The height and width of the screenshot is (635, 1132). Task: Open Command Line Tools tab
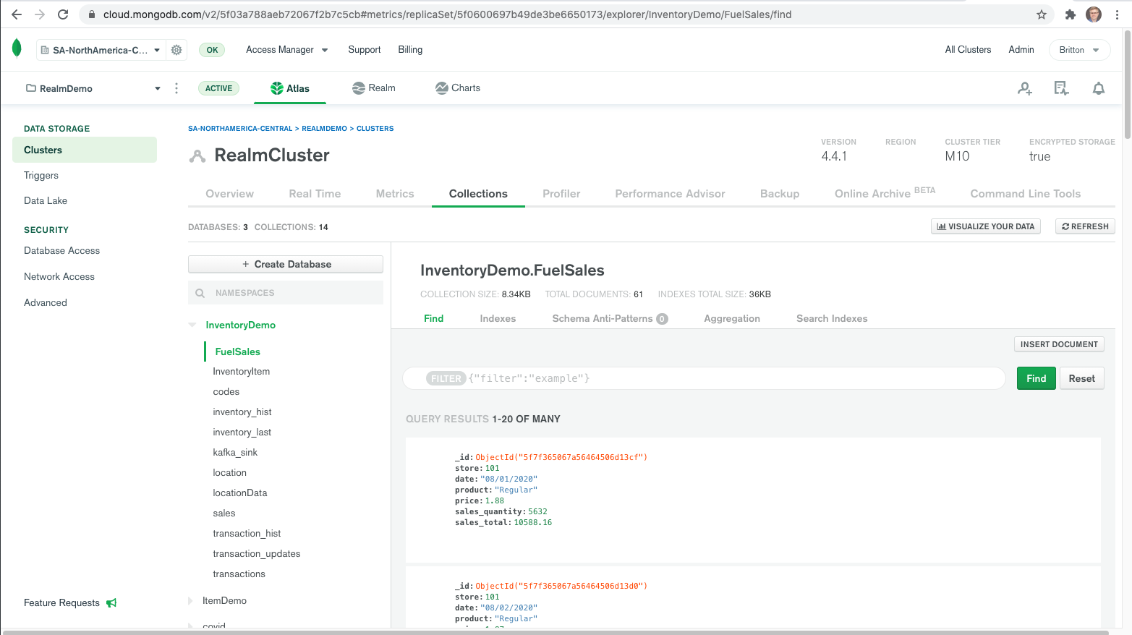1025,194
